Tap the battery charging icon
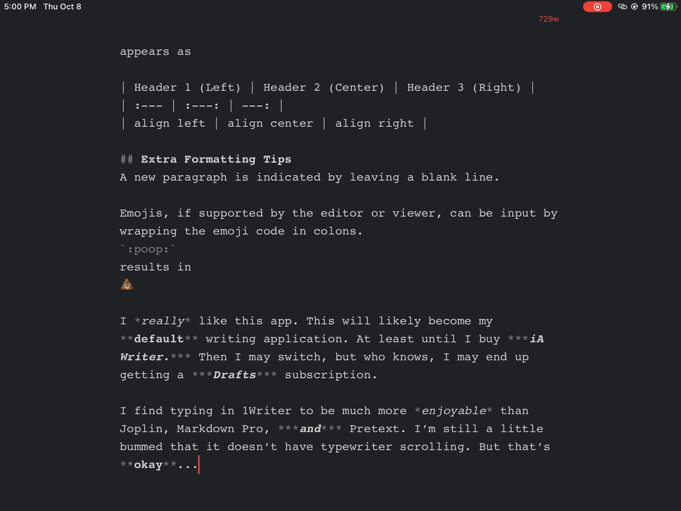 tap(668, 7)
